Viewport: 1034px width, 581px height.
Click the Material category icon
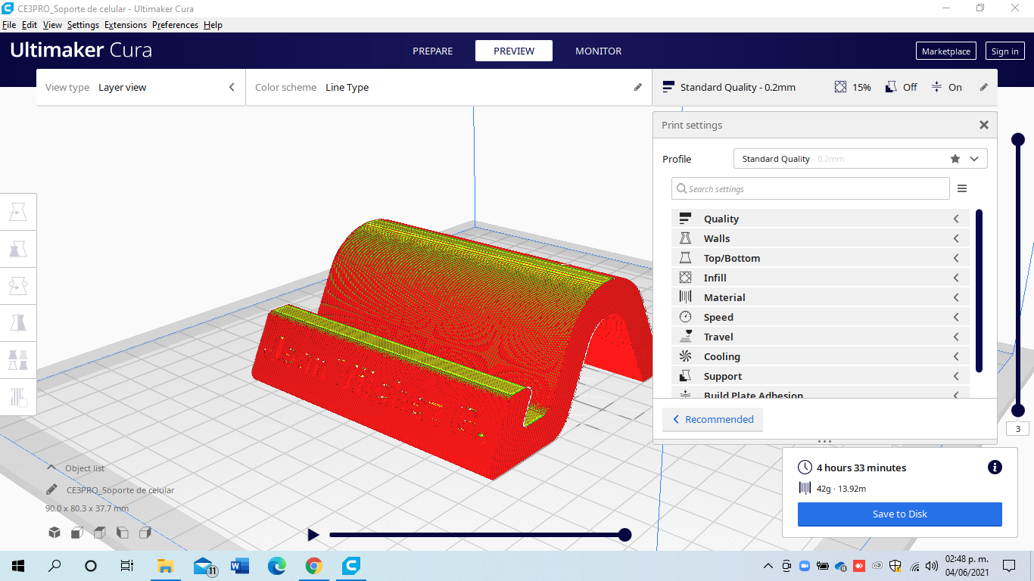pos(686,297)
